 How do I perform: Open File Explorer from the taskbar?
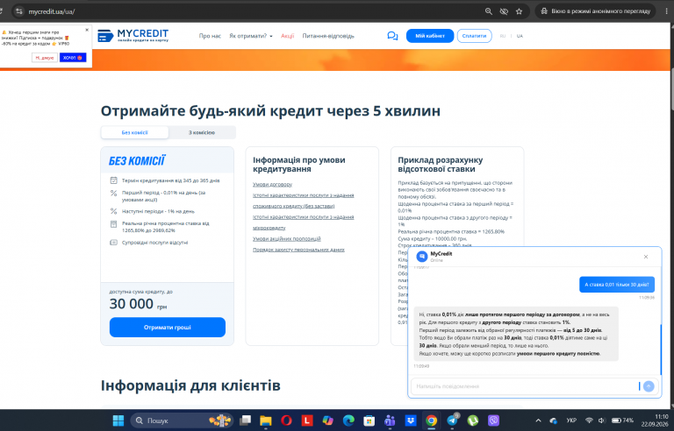click(266, 420)
